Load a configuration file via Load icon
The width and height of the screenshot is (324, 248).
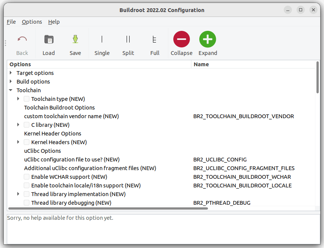coord(49,40)
